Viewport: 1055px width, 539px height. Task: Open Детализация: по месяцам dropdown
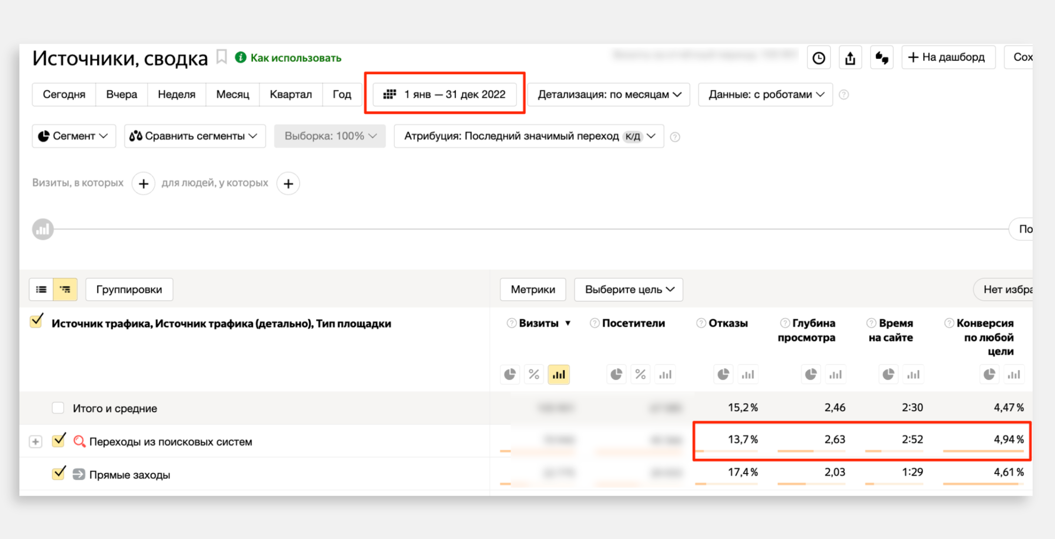pyautogui.click(x=609, y=95)
